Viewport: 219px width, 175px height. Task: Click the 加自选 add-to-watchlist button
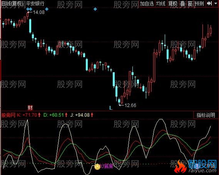coord(147,3)
